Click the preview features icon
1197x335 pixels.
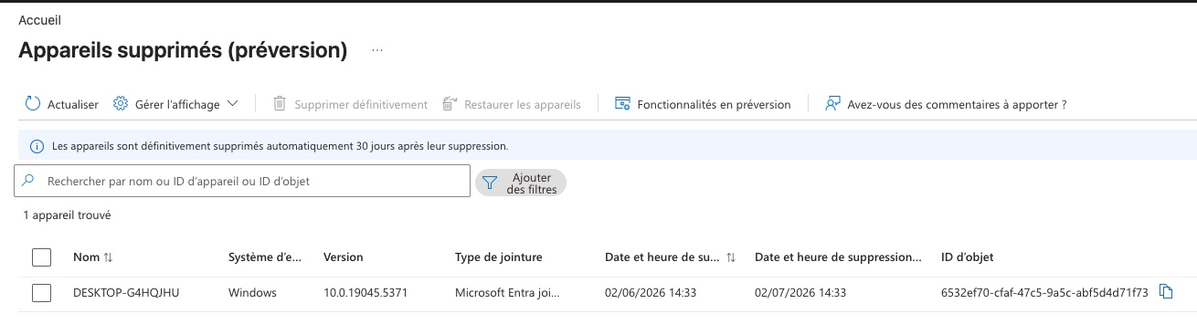(623, 104)
